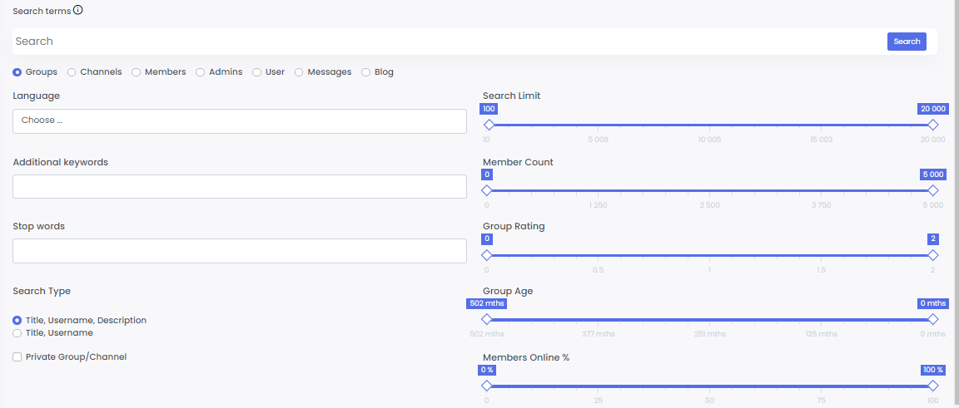Pick the Members radio option

pos(137,72)
